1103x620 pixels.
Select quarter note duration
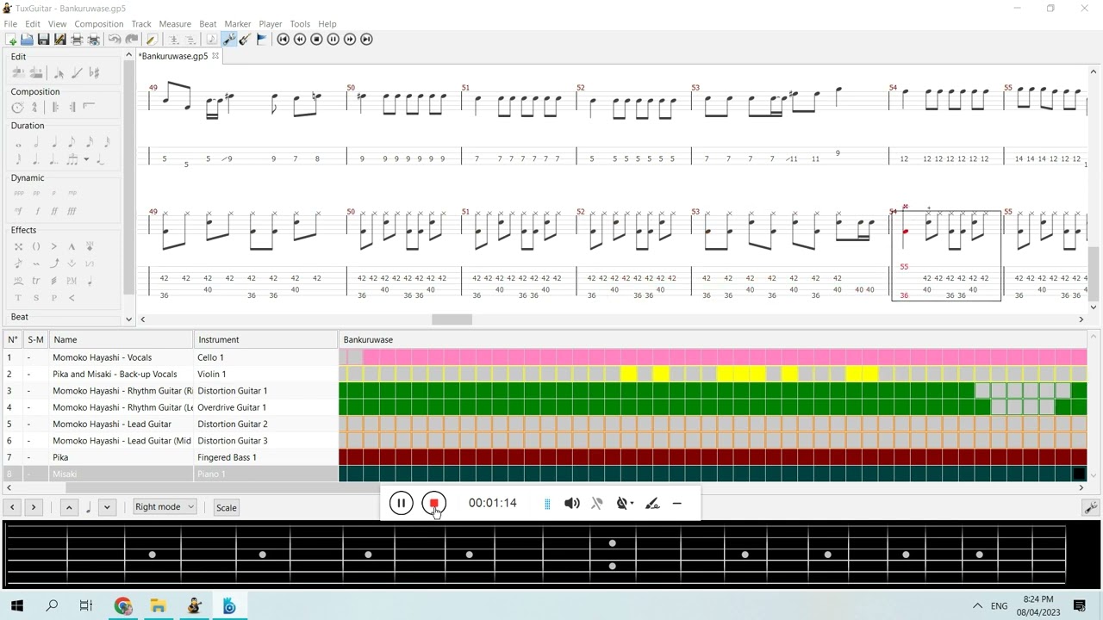click(54, 142)
